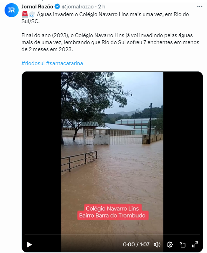
Task: Enter fullscreen with expand arrows icon
Action: (x=195, y=245)
